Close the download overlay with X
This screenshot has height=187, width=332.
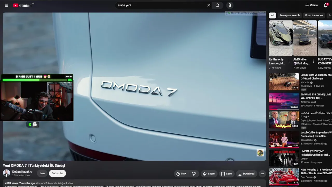pyautogui.click(x=264, y=13)
